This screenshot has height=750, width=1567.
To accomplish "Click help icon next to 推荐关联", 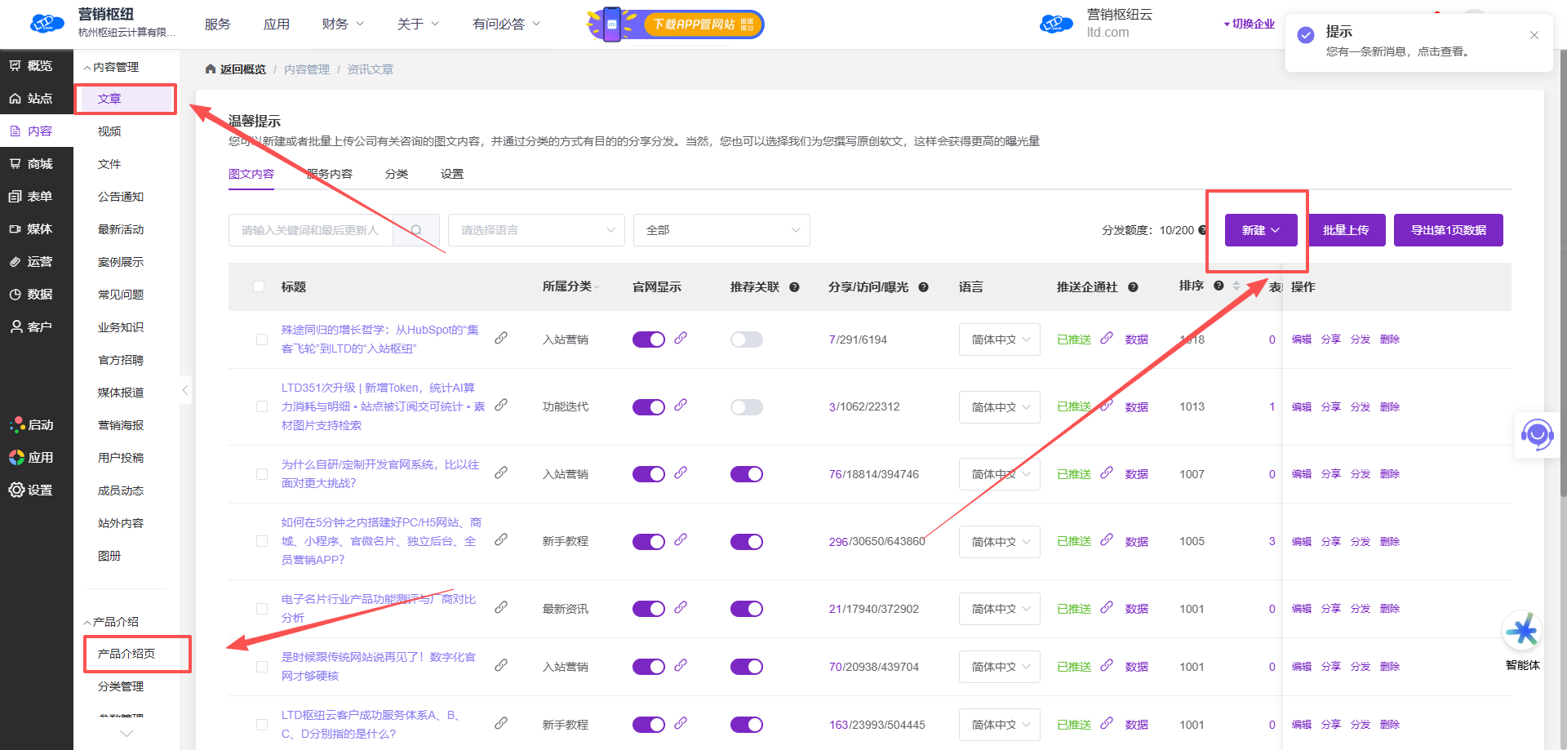I will [794, 287].
